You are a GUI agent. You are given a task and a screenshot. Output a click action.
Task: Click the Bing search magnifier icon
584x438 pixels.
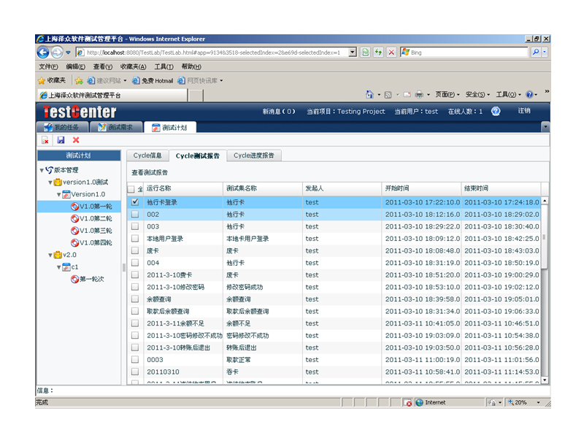536,53
